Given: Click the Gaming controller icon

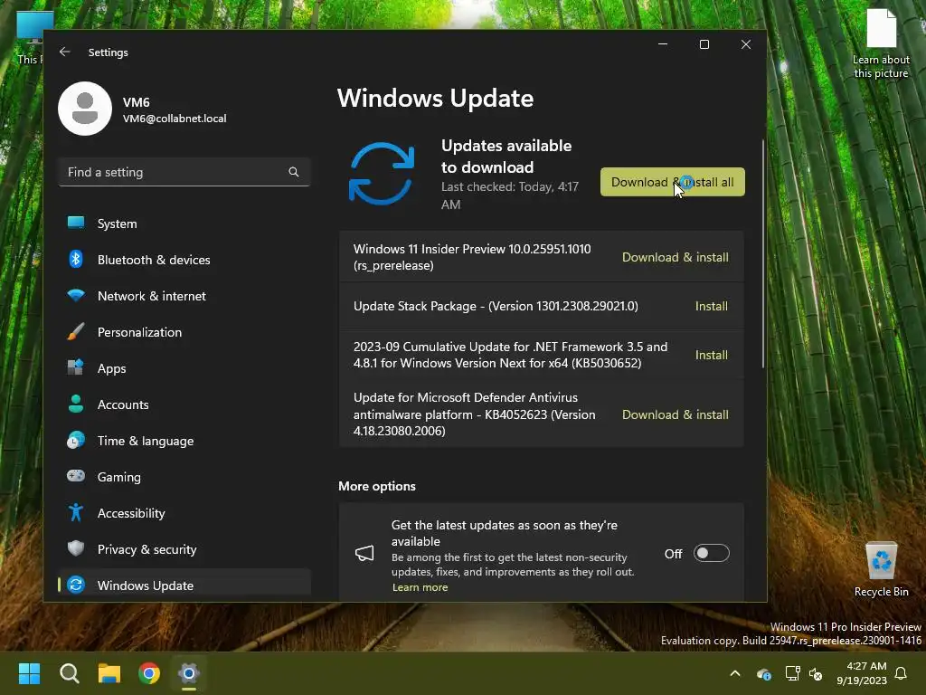Looking at the screenshot, I should (76, 476).
